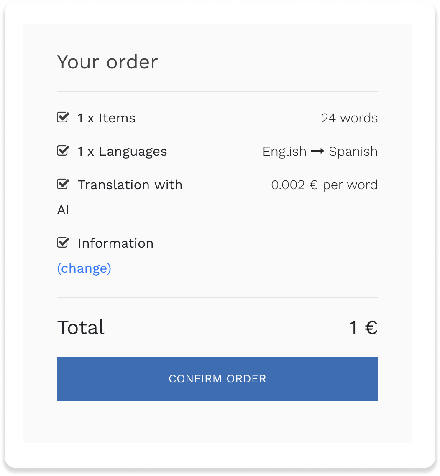440x476 pixels.
Task: Click the arrow between English and Spanish
Action: (318, 151)
